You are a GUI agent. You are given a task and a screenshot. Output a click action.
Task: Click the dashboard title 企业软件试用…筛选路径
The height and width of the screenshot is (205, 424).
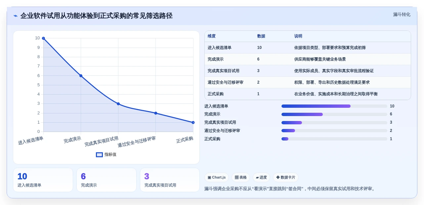coord(97,16)
